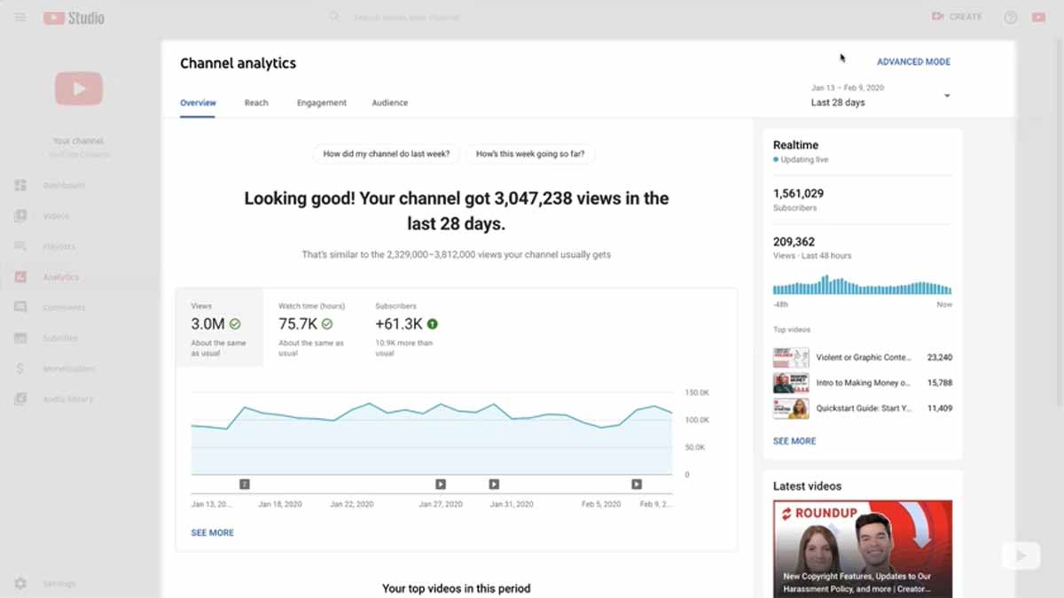Switch to the Reach tab
The width and height of the screenshot is (1064, 598).
tap(256, 103)
